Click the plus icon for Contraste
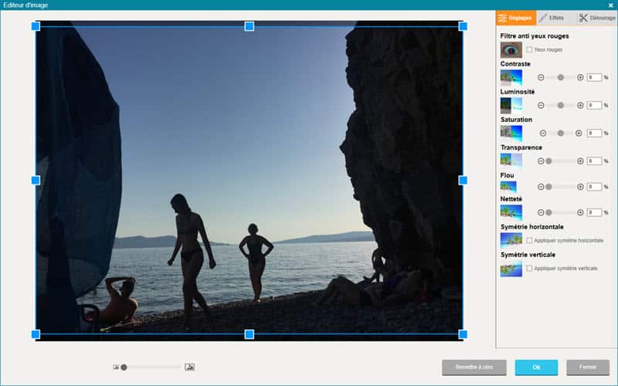 point(580,77)
